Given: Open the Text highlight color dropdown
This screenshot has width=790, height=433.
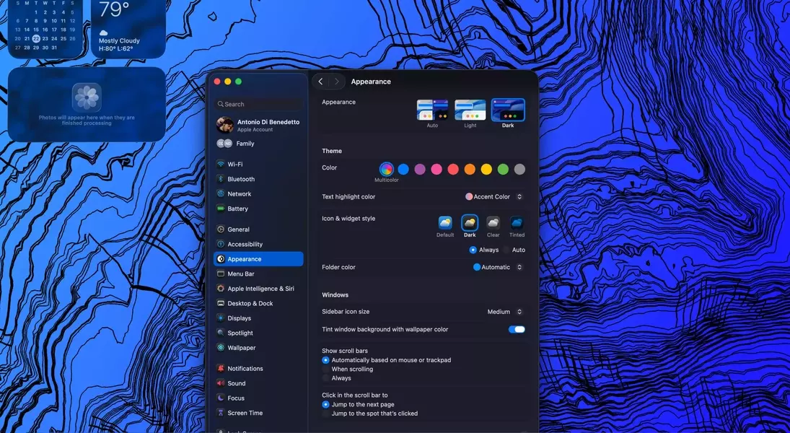Looking at the screenshot, I should (494, 197).
